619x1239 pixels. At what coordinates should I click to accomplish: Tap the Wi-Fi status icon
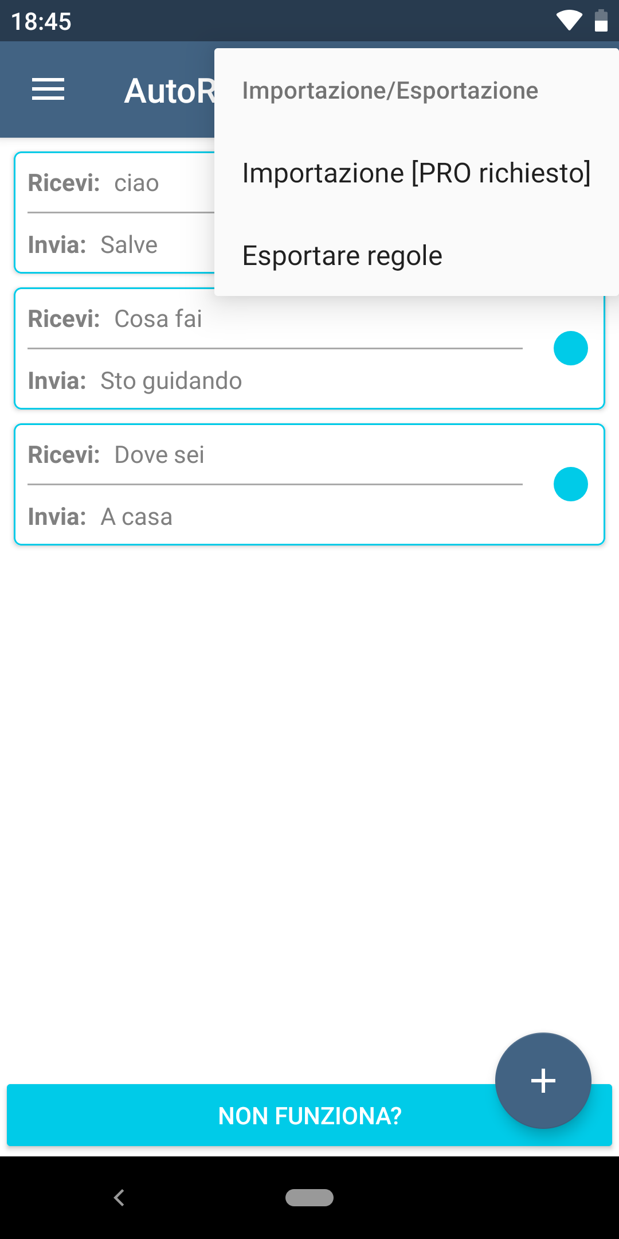pyautogui.click(x=569, y=21)
